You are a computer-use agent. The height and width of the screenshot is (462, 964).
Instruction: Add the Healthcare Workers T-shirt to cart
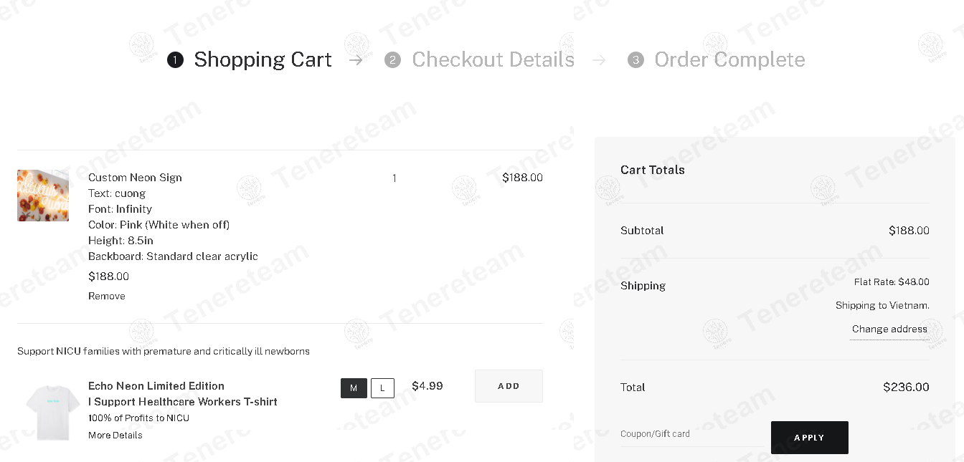509,386
